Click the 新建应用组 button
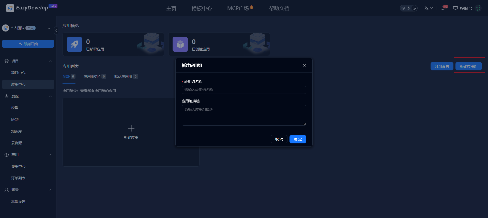 (x=469, y=66)
